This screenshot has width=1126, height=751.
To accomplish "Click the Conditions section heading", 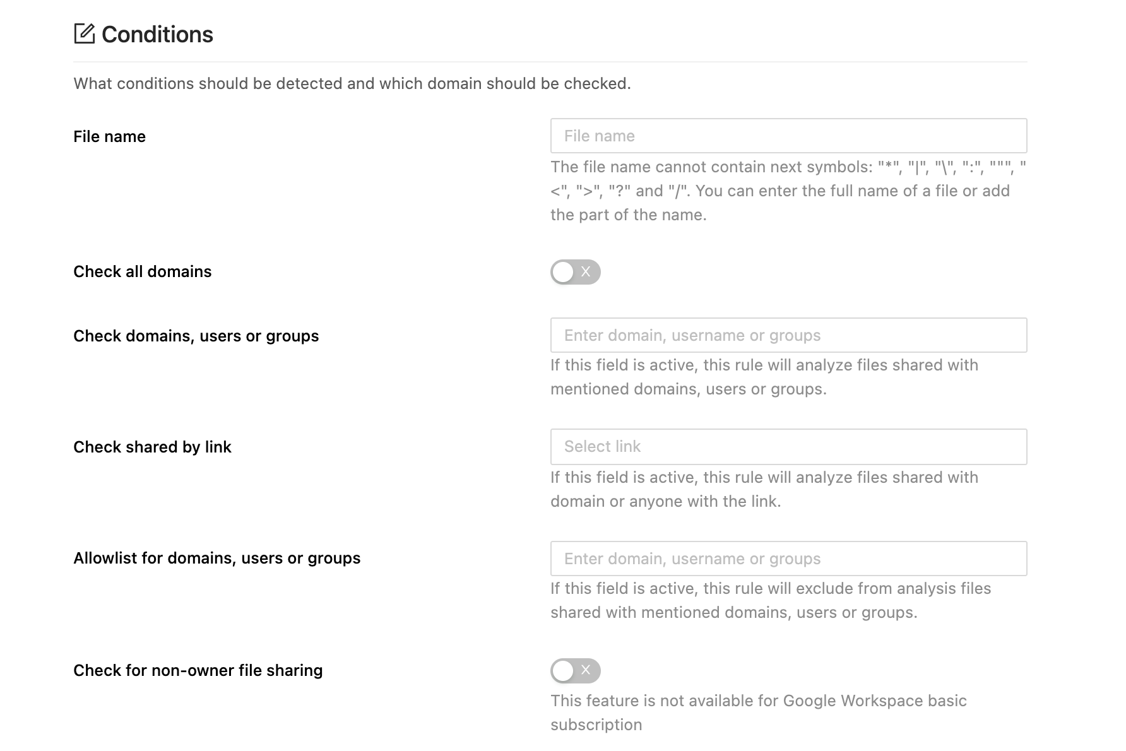I will 157,35.
